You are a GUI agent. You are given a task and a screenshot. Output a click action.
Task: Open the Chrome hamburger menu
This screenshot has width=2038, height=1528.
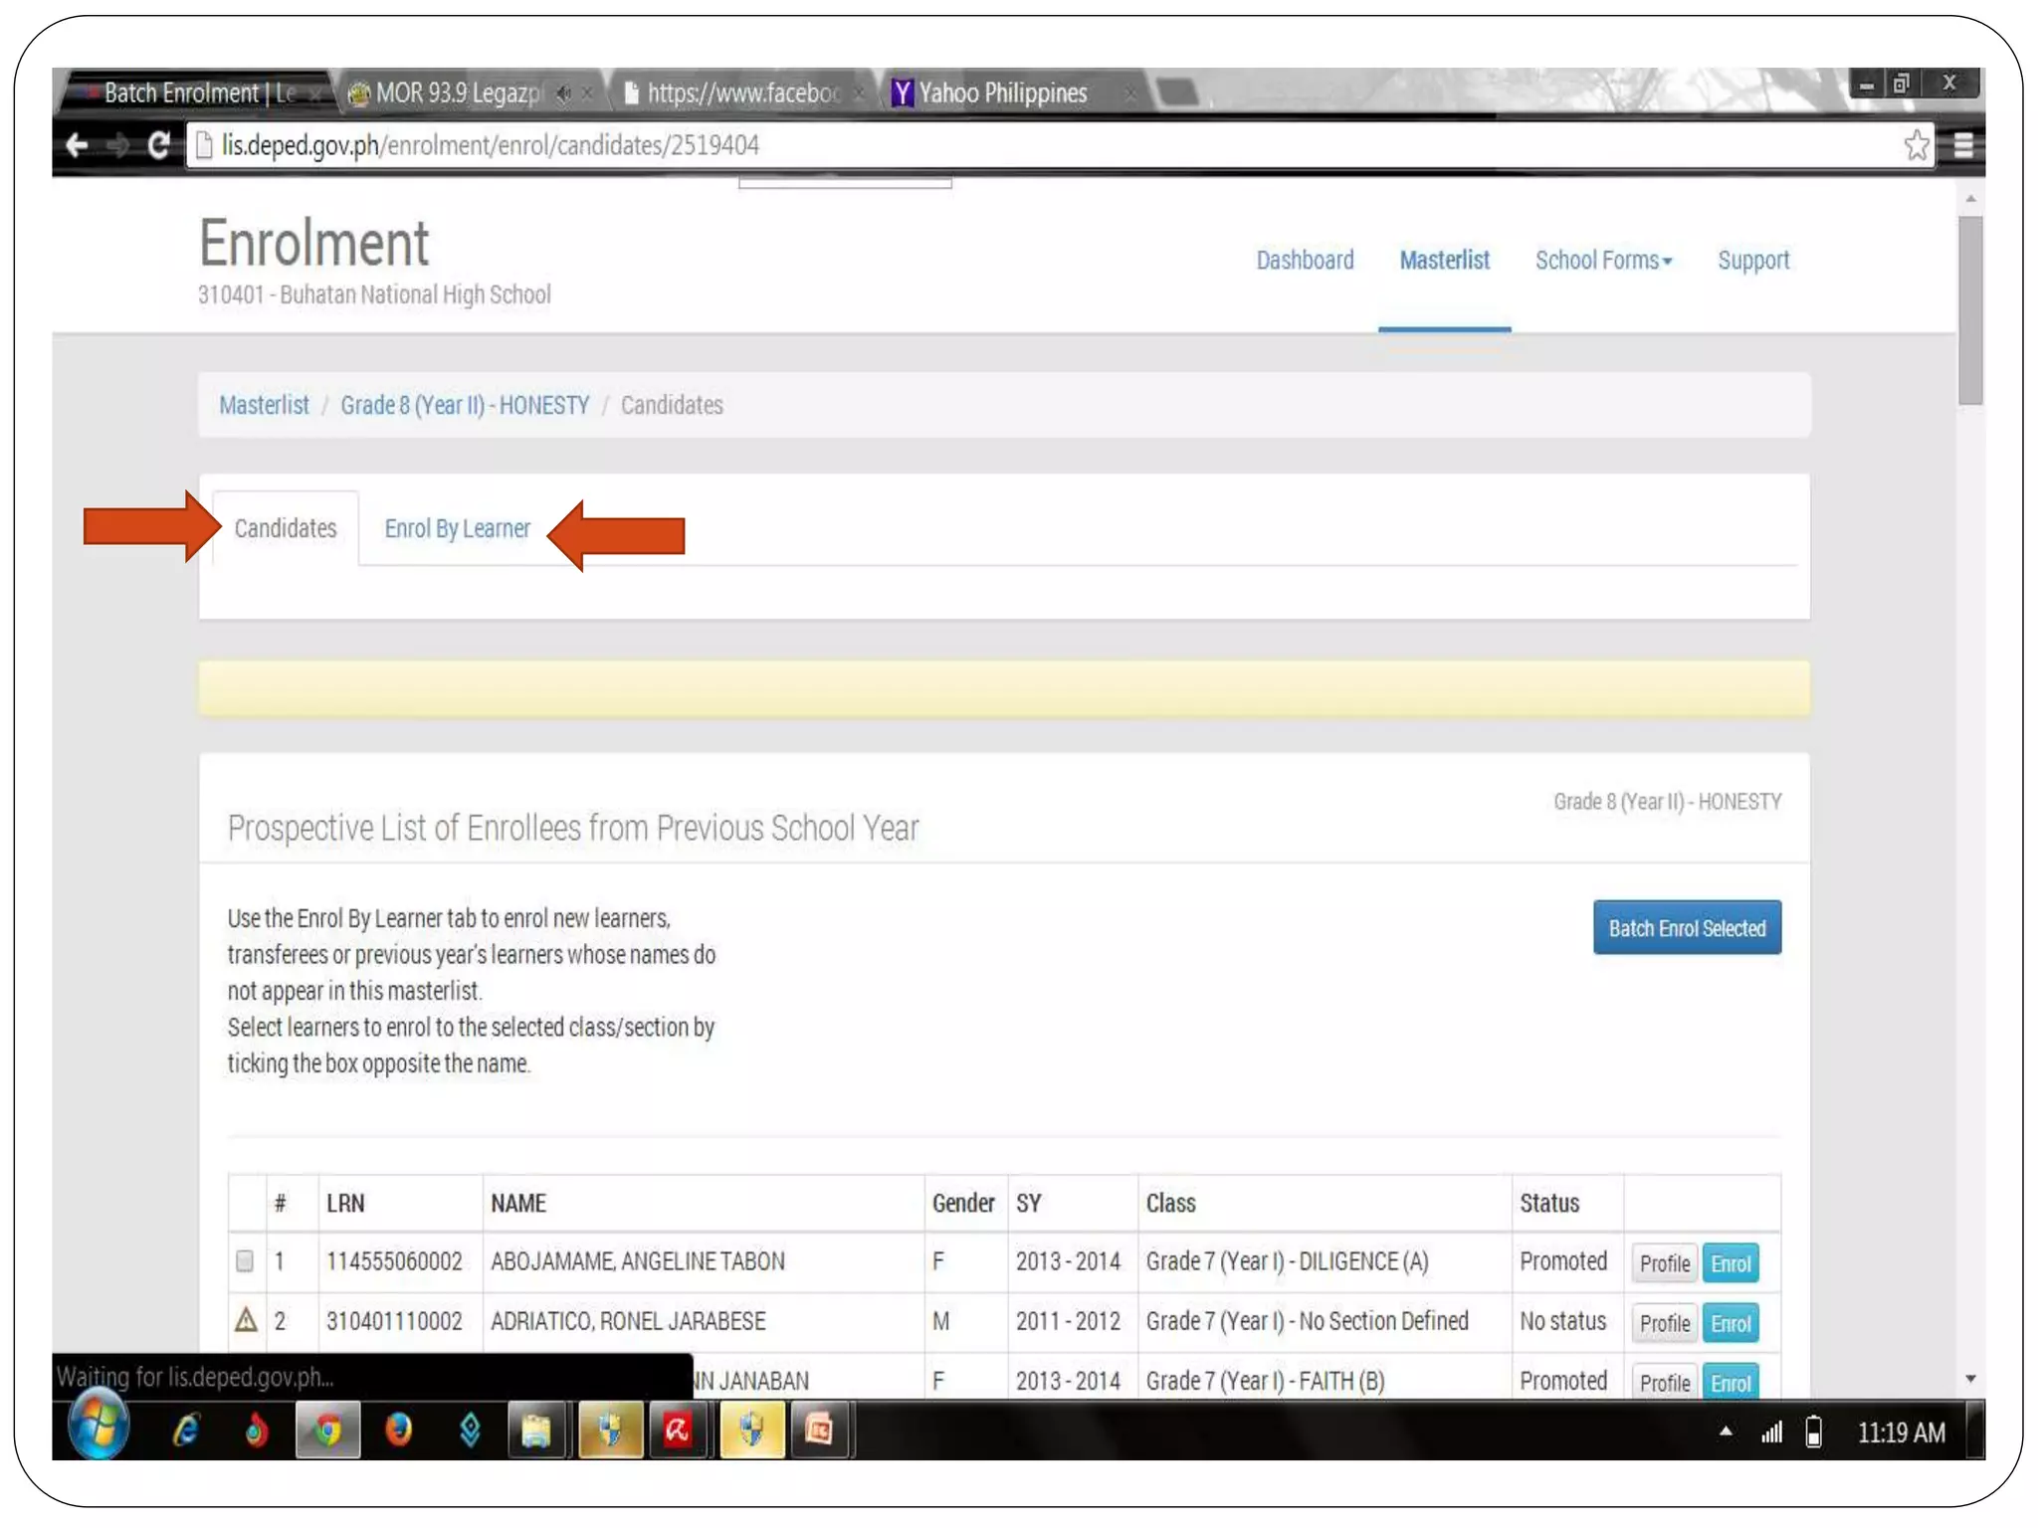1962,145
